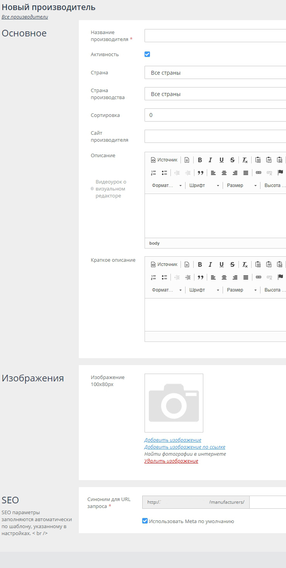Click Источник button in Описание editor
This screenshot has width=286, height=568.
pyautogui.click(x=164, y=160)
